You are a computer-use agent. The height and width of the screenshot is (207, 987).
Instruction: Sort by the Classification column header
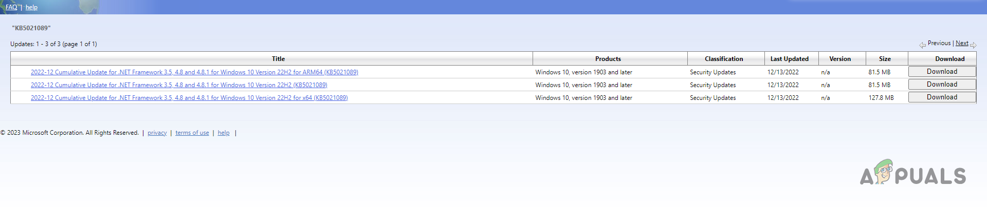click(724, 59)
